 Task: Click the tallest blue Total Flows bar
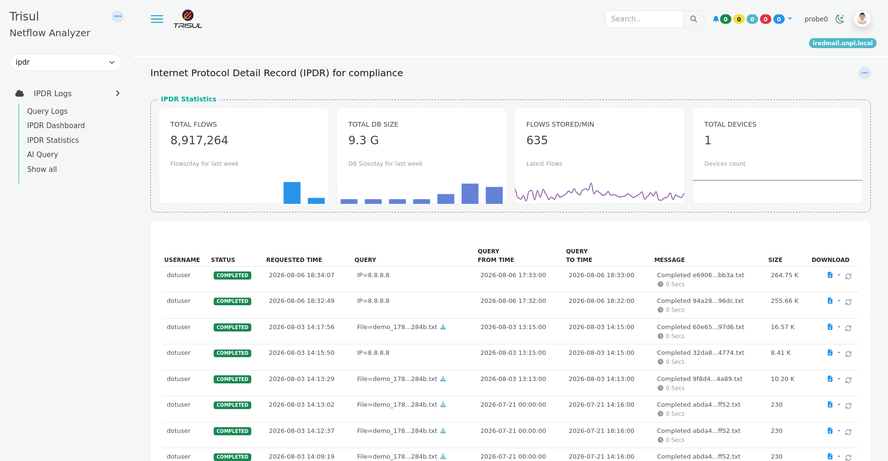(292, 193)
